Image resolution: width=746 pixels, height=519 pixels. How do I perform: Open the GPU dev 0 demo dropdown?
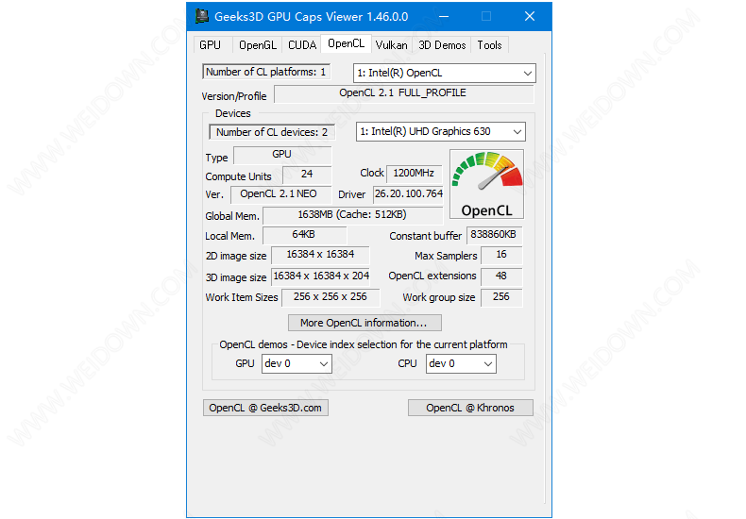[296, 363]
